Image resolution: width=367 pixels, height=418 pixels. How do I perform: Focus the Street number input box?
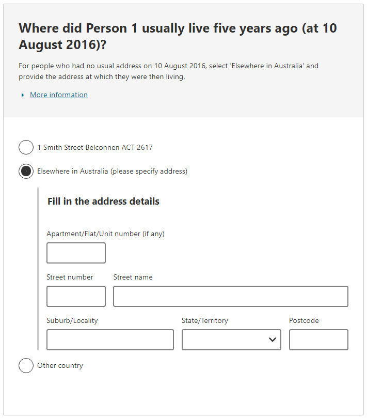(x=76, y=296)
